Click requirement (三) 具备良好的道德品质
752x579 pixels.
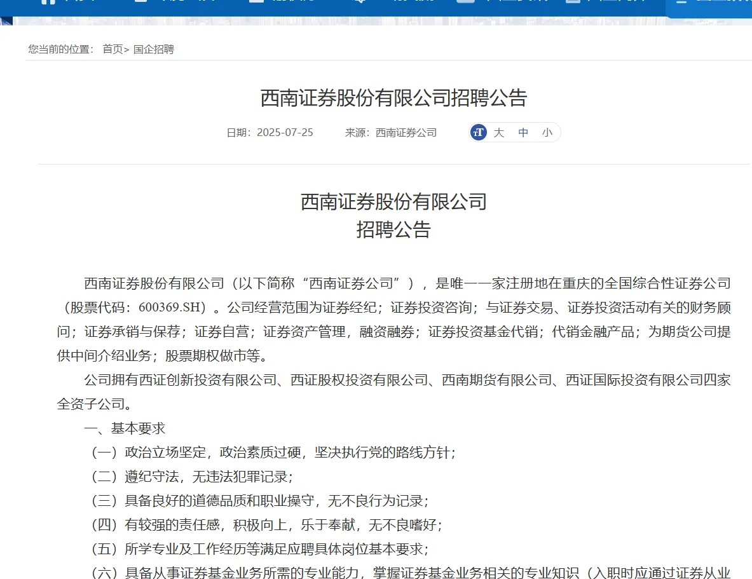coord(259,500)
